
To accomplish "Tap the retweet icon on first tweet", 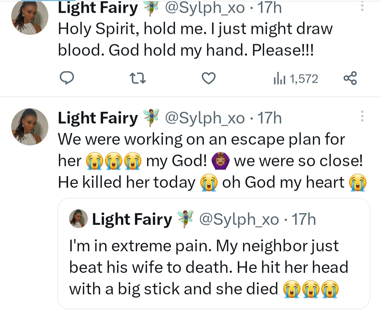I will point(138,79).
